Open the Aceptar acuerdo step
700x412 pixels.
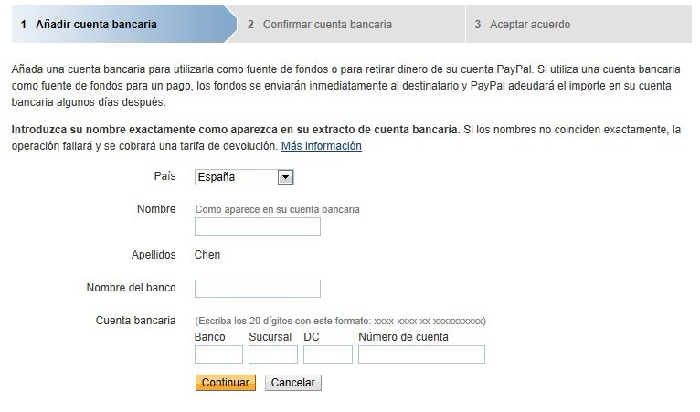coord(529,25)
